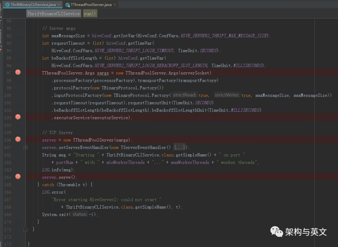Click the // Server args comment
The image size is (338, 247).
(x=59, y=28)
